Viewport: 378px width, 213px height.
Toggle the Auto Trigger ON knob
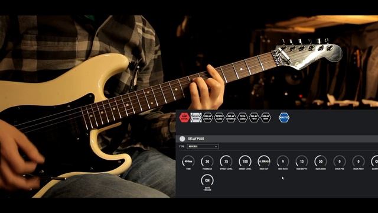pos(207,180)
